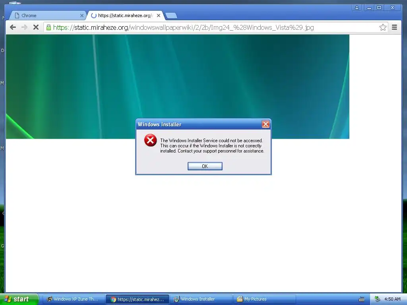Click the loading spinner on miraheze tab
Image resolution: width=407 pixels, height=305 pixels.
pyautogui.click(x=94, y=15)
